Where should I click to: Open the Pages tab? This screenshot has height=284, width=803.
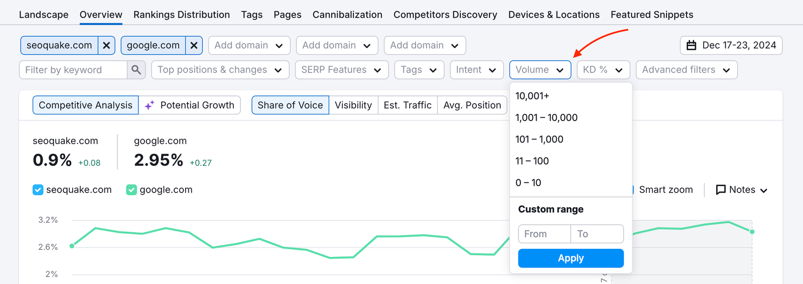point(288,15)
